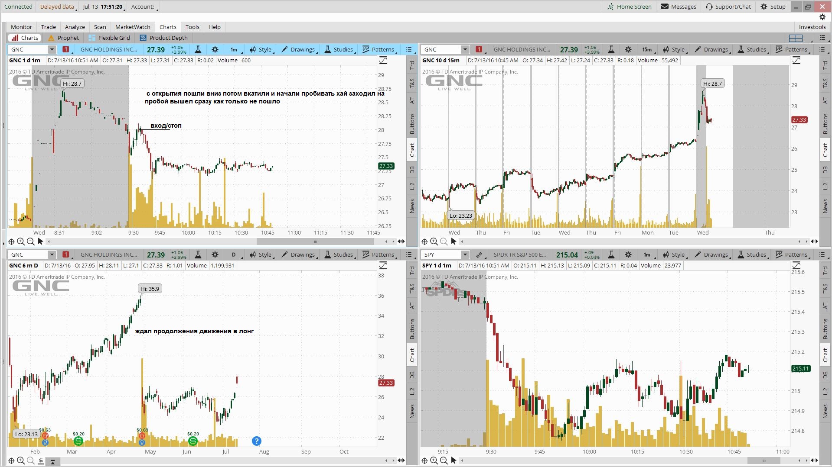Image resolution: width=832 pixels, height=467 pixels.
Task: Click the flask icon in GNC 1m chart toolbar
Action: pos(198,49)
